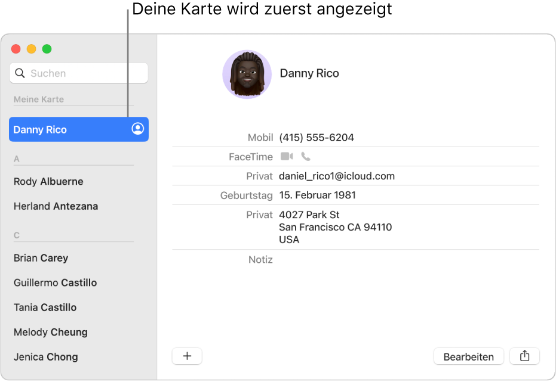Image resolution: width=556 pixels, height=382 pixels.
Task: Select the contact Tania Castillo
Action: tap(45, 308)
